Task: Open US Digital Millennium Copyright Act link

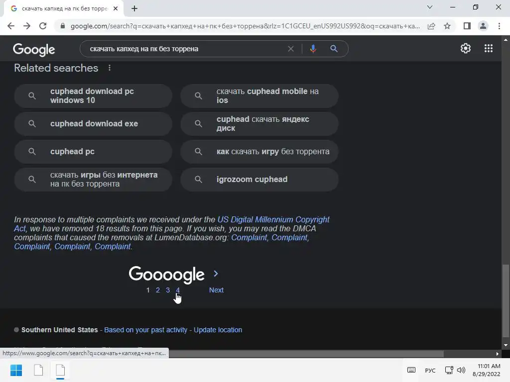Action: point(273,219)
